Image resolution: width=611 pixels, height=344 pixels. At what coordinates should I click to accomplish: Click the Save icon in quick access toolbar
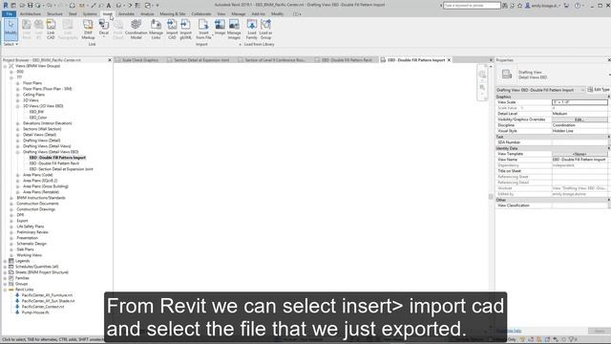[x=30, y=5]
